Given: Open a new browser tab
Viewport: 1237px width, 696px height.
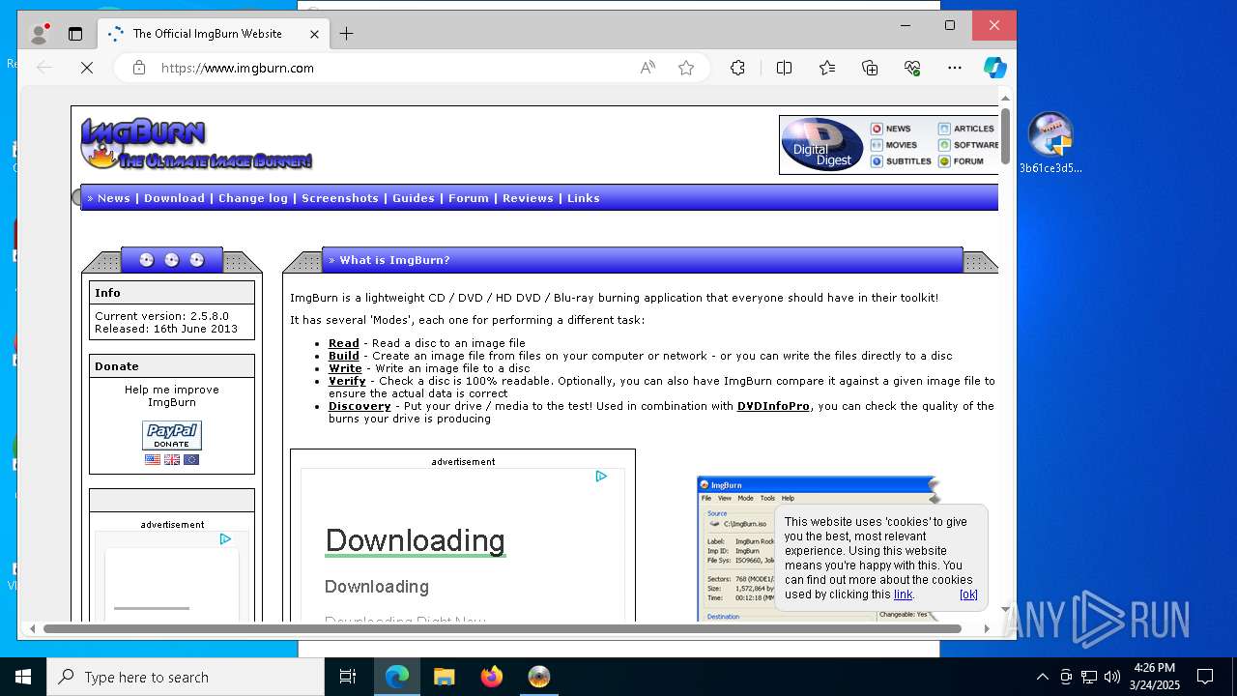Looking at the screenshot, I should (x=346, y=34).
